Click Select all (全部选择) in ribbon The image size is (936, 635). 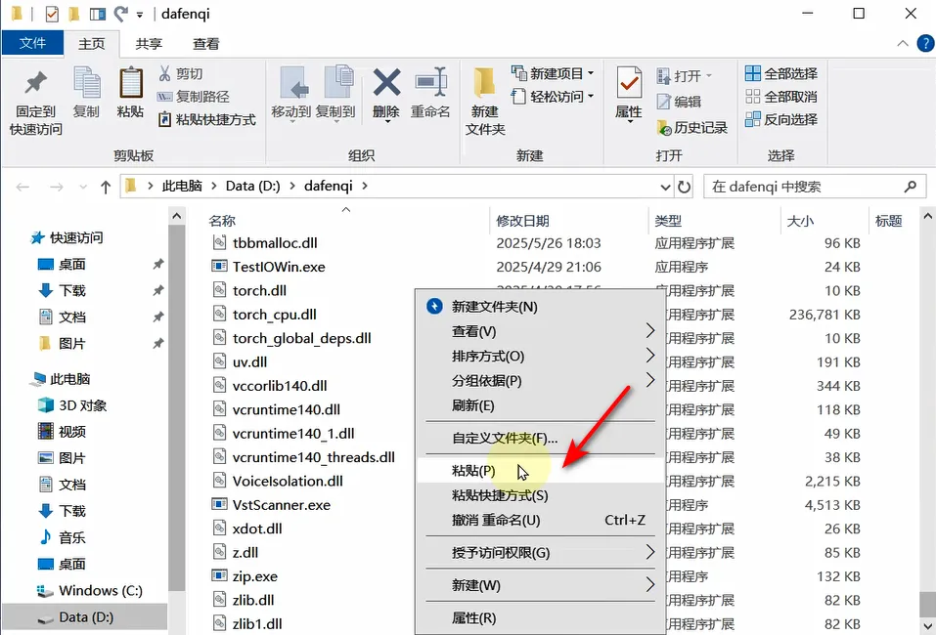(780, 74)
